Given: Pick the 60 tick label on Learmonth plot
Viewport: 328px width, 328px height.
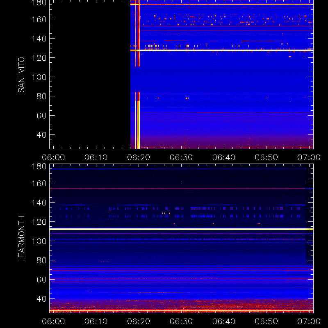Looking at the screenshot, I should pyautogui.click(x=42, y=280).
